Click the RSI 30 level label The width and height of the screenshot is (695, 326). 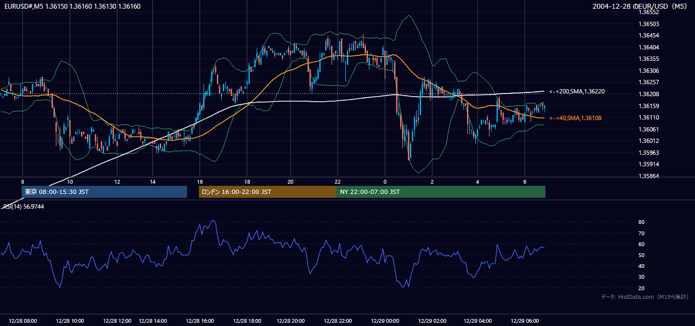click(x=641, y=277)
